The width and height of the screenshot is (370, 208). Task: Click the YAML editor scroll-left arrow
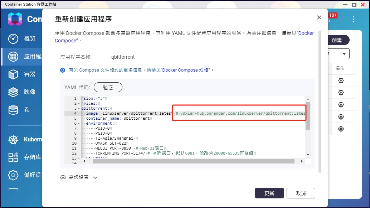[84, 161]
